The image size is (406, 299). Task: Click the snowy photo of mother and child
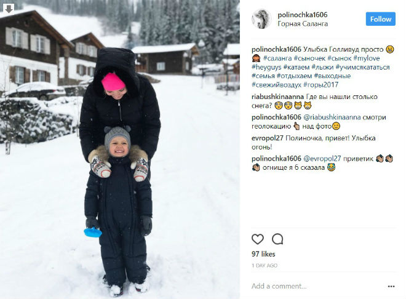(119, 149)
